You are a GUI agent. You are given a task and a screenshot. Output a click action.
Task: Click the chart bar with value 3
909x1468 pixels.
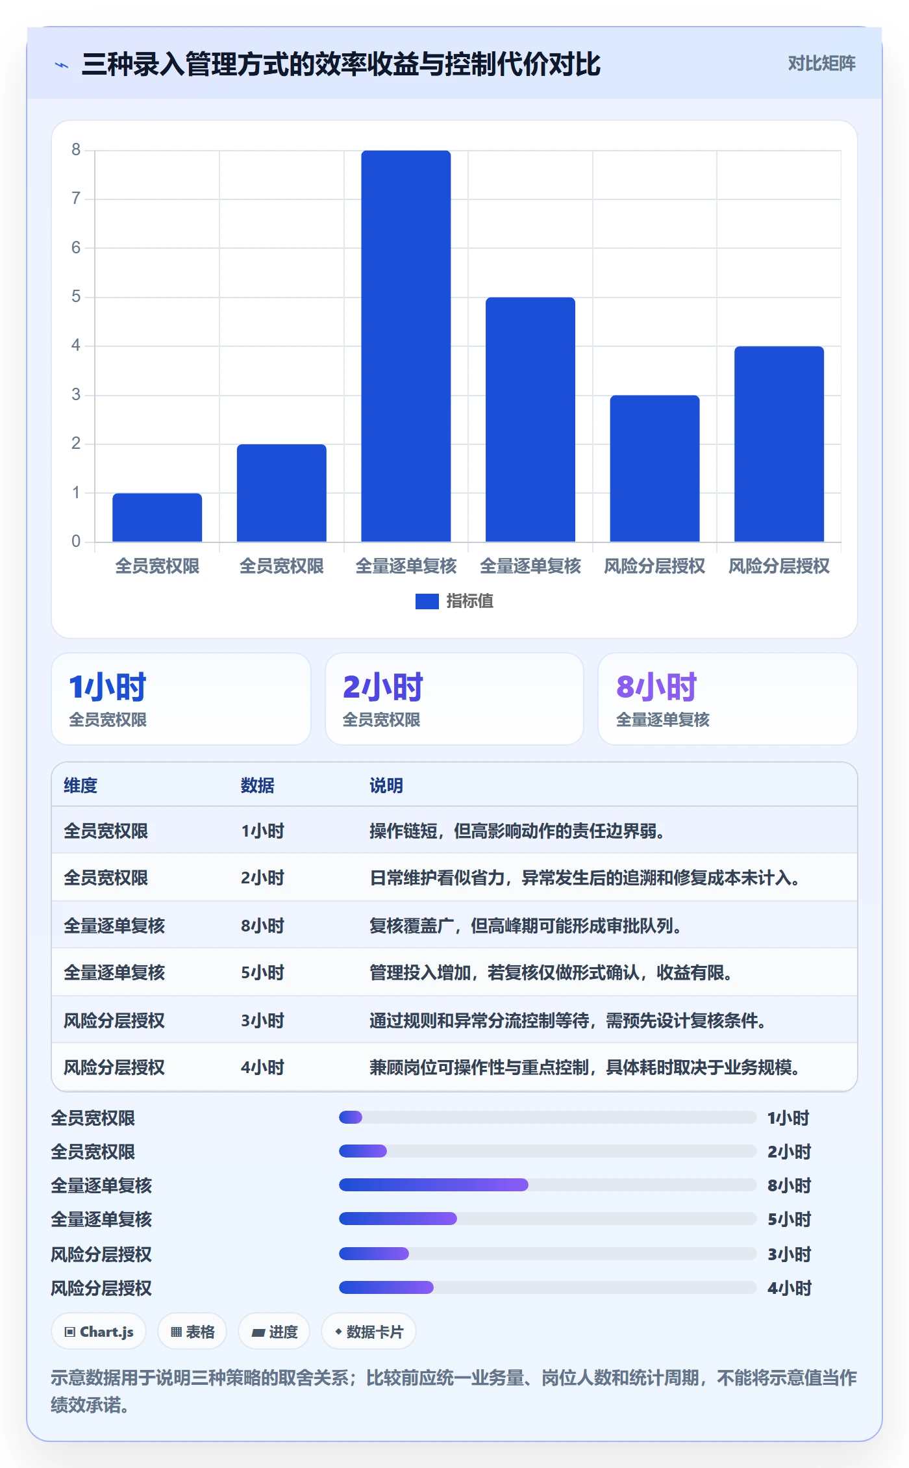coord(654,468)
